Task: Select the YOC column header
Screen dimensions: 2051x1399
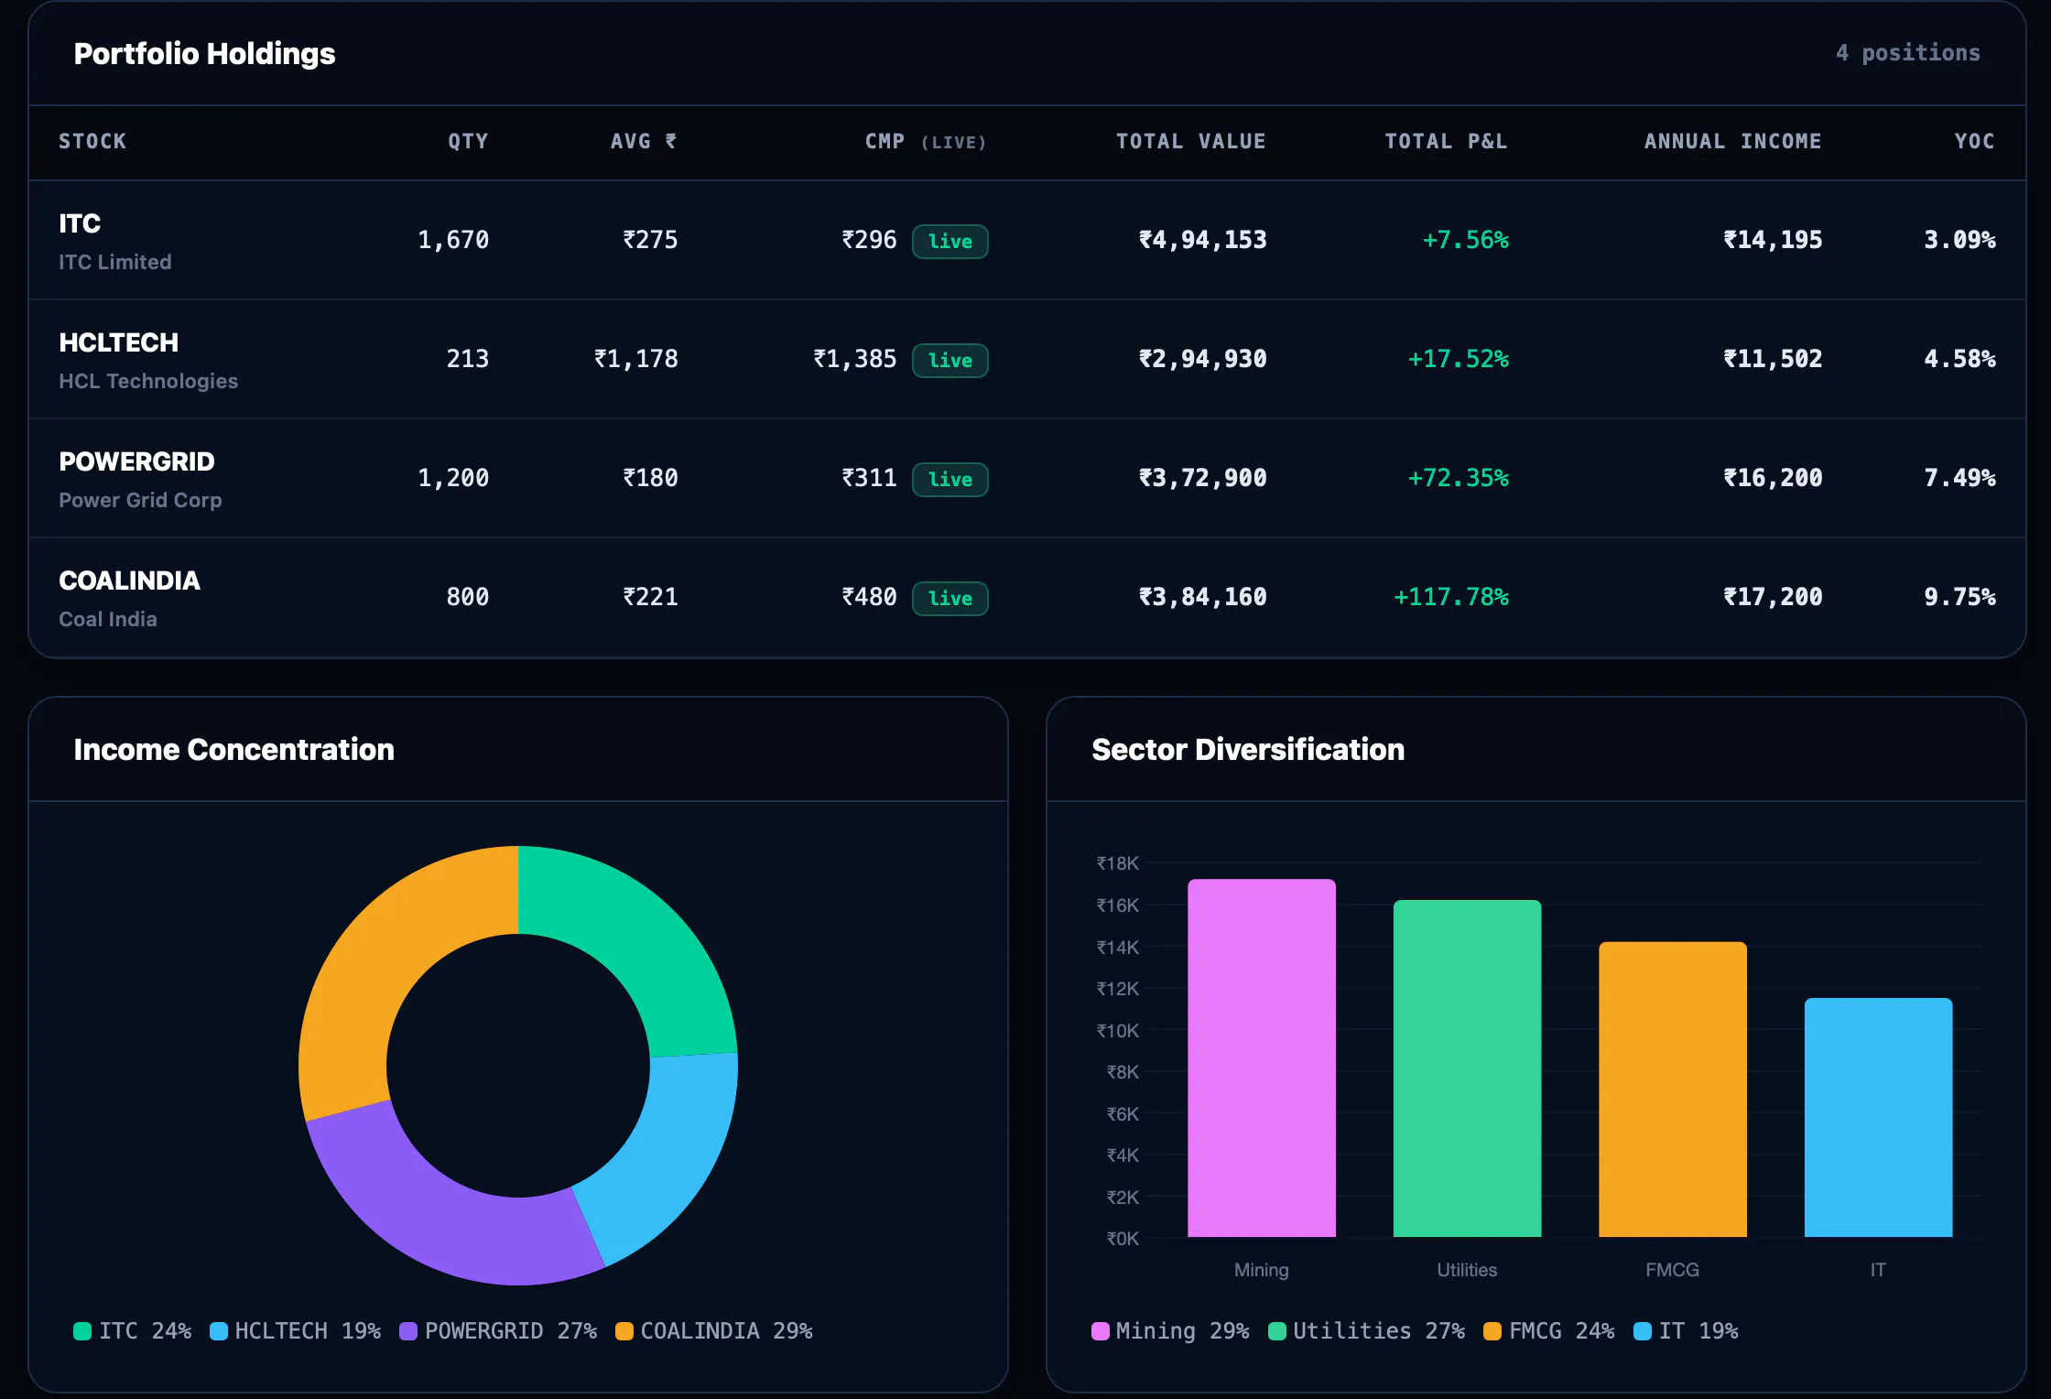Action: click(1974, 141)
